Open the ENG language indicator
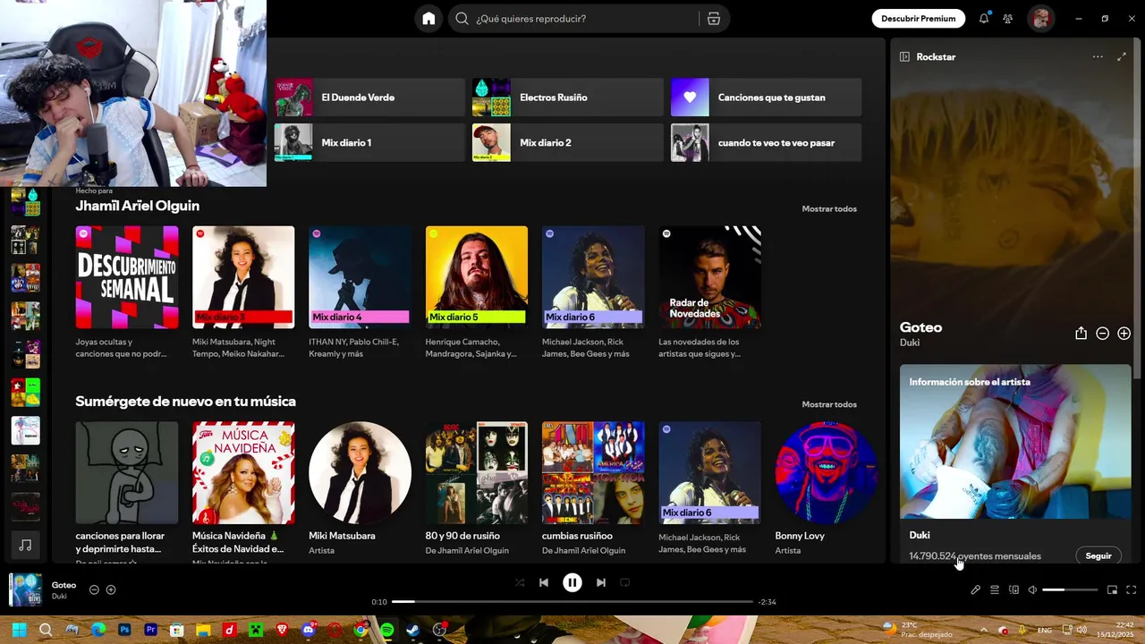This screenshot has width=1145, height=644. (1045, 630)
